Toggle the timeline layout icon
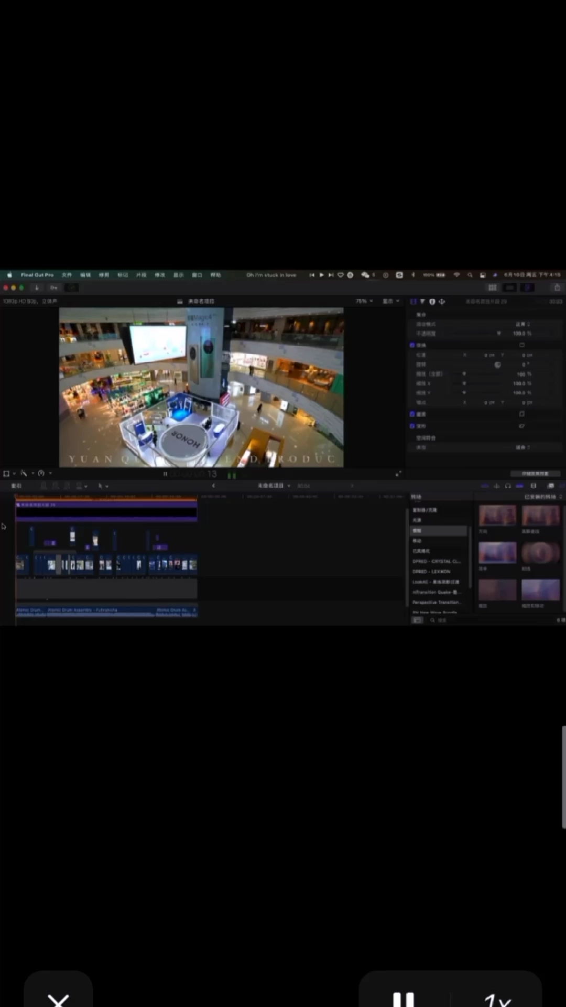Image resolution: width=566 pixels, height=1007 pixels. click(510, 287)
